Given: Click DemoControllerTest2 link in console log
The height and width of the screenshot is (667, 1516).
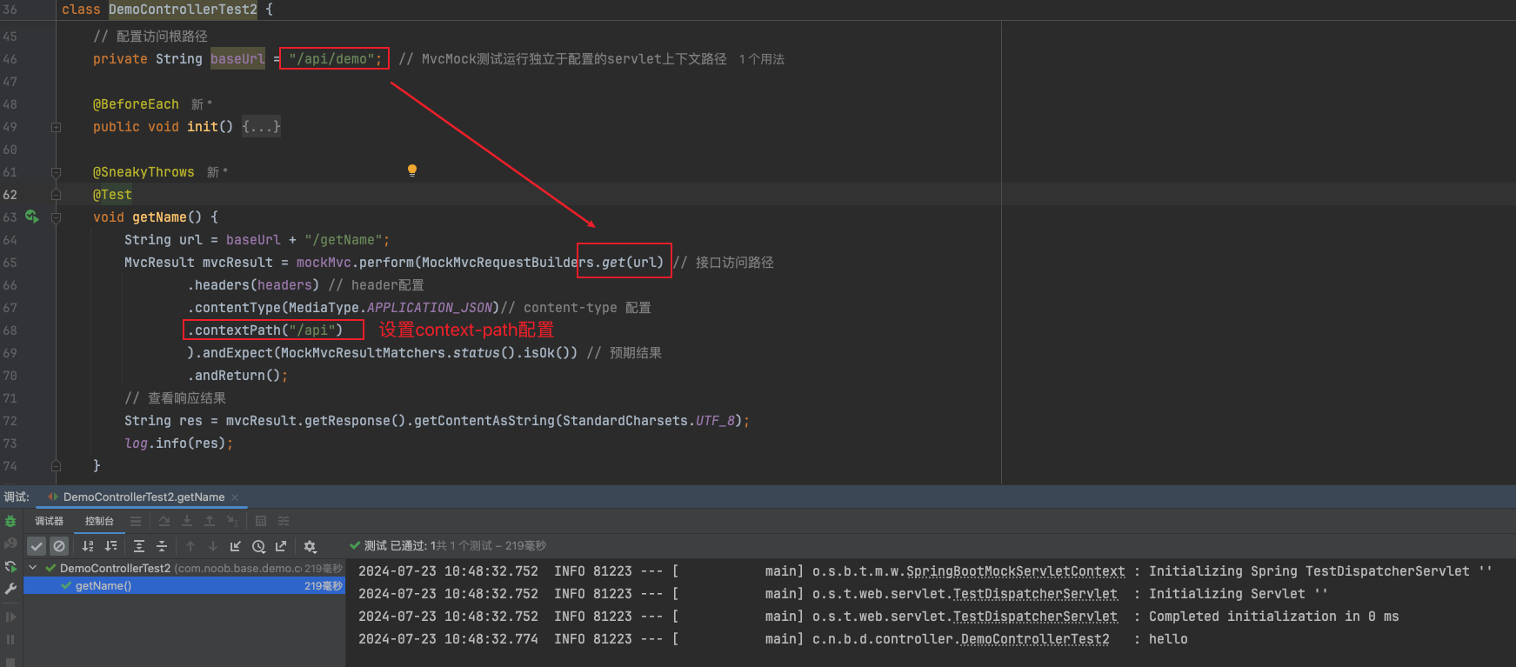Looking at the screenshot, I should pos(1035,639).
